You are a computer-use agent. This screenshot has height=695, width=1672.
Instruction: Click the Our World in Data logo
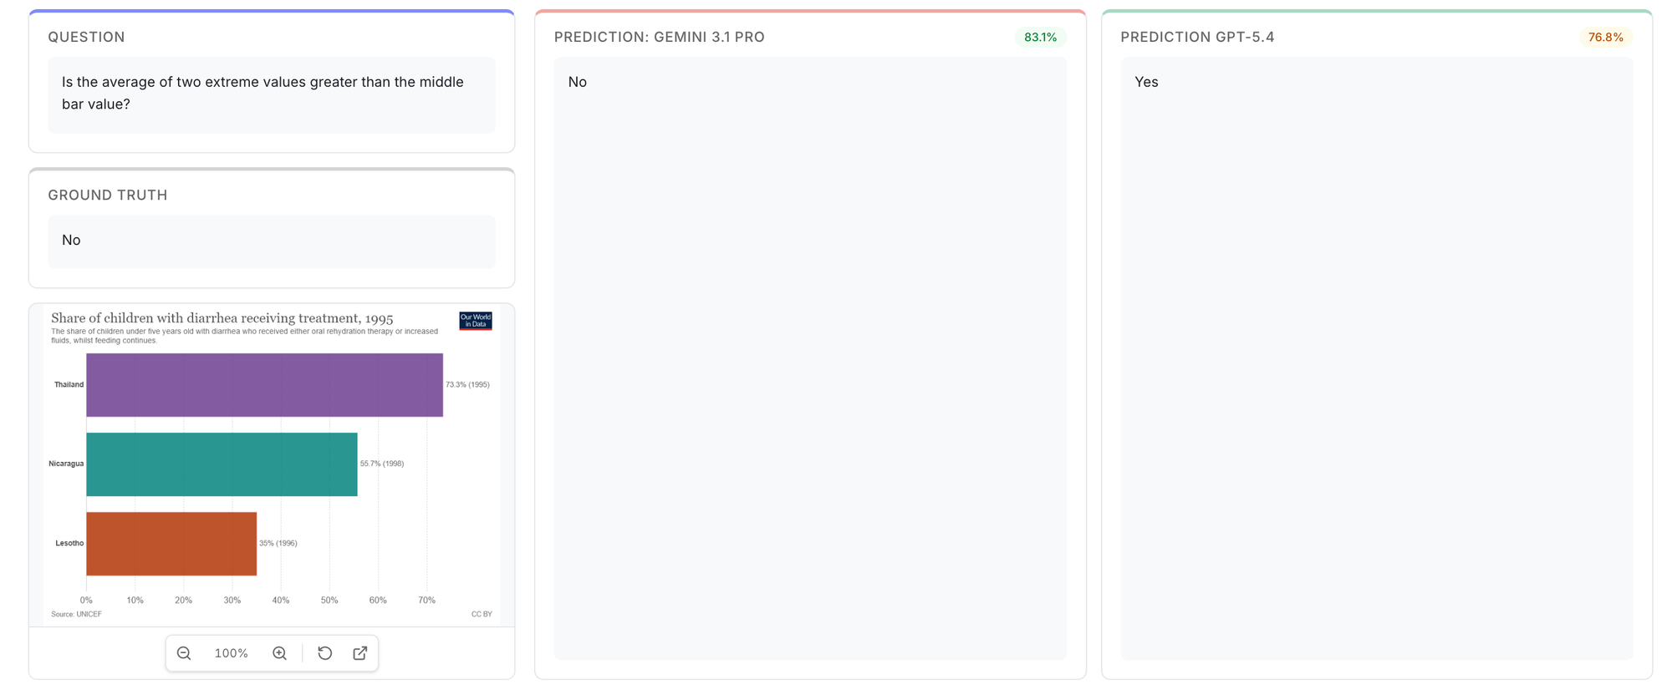[x=475, y=321]
